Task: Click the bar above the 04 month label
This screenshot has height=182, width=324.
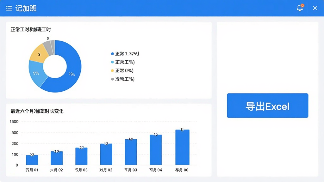Action: coord(156,150)
